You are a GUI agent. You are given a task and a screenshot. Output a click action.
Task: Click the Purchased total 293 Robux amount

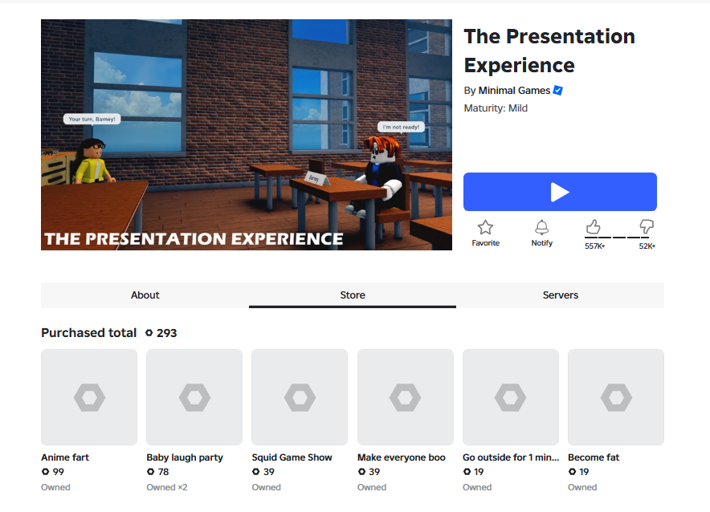166,333
